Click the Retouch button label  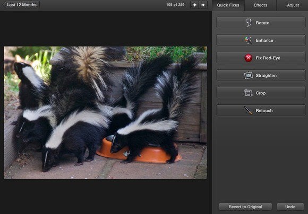(x=264, y=111)
